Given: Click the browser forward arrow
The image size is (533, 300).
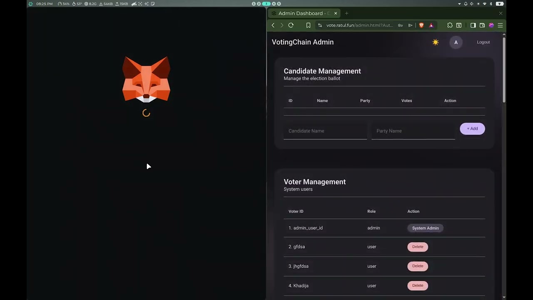Looking at the screenshot, I should (x=282, y=25).
